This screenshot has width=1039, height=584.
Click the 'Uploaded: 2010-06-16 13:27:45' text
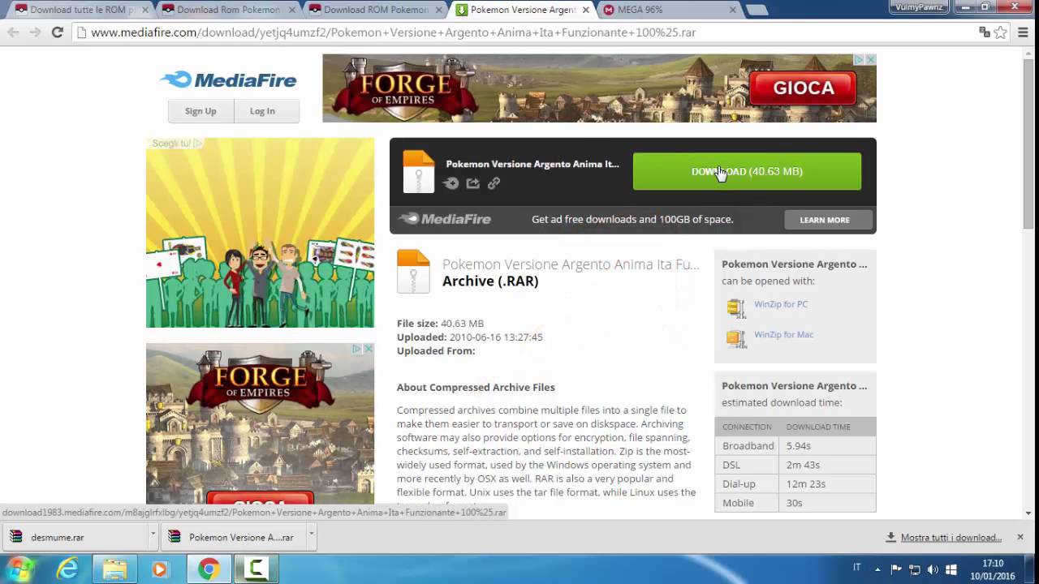click(x=469, y=337)
